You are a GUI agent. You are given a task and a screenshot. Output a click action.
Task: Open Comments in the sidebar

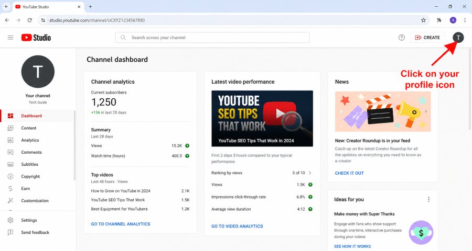37,152
